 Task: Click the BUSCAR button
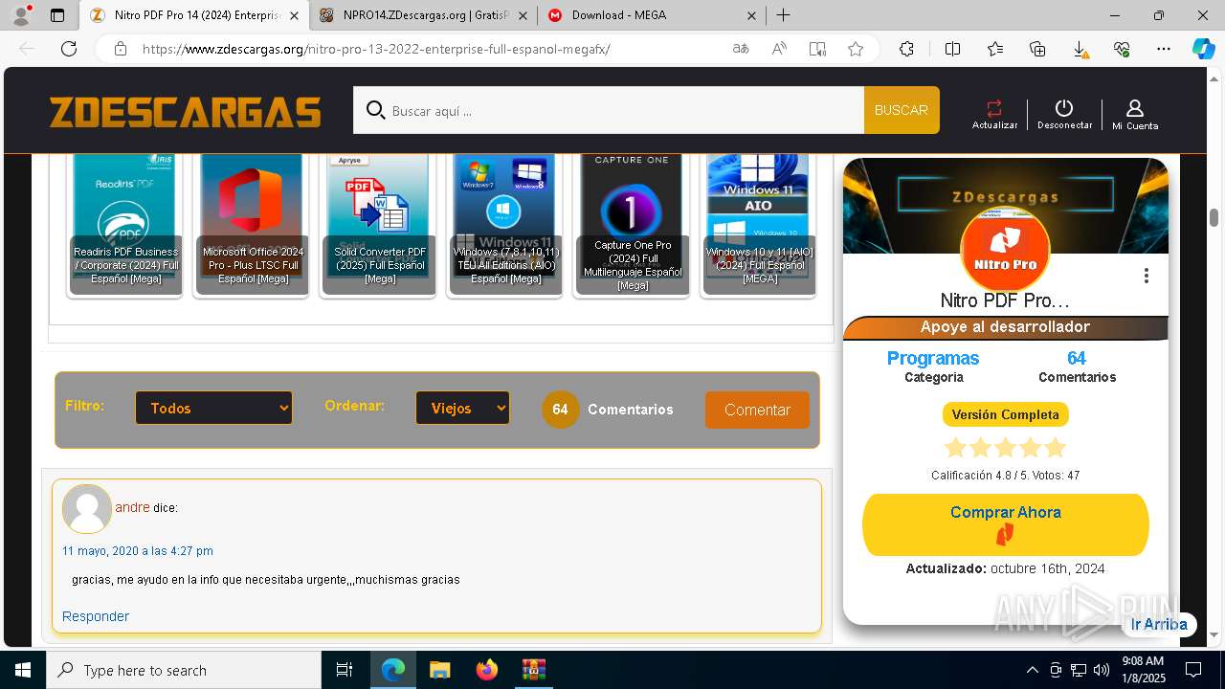click(x=902, y=110)
